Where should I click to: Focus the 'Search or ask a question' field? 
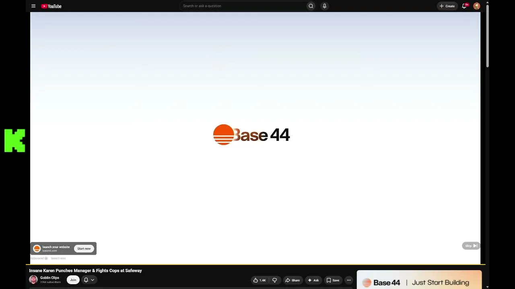click(x=242, y=6)
